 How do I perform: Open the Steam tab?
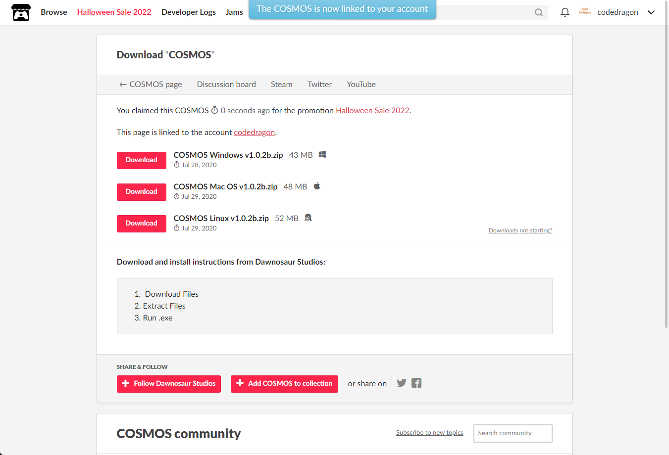tap(282, 85)
